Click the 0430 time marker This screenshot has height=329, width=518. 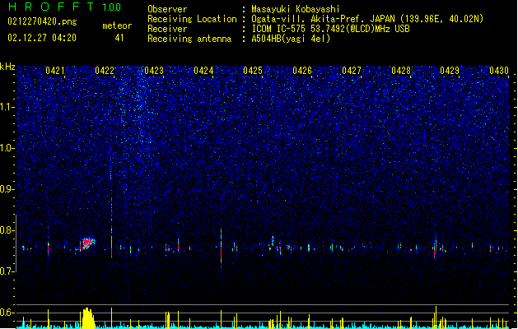point(499,71)
